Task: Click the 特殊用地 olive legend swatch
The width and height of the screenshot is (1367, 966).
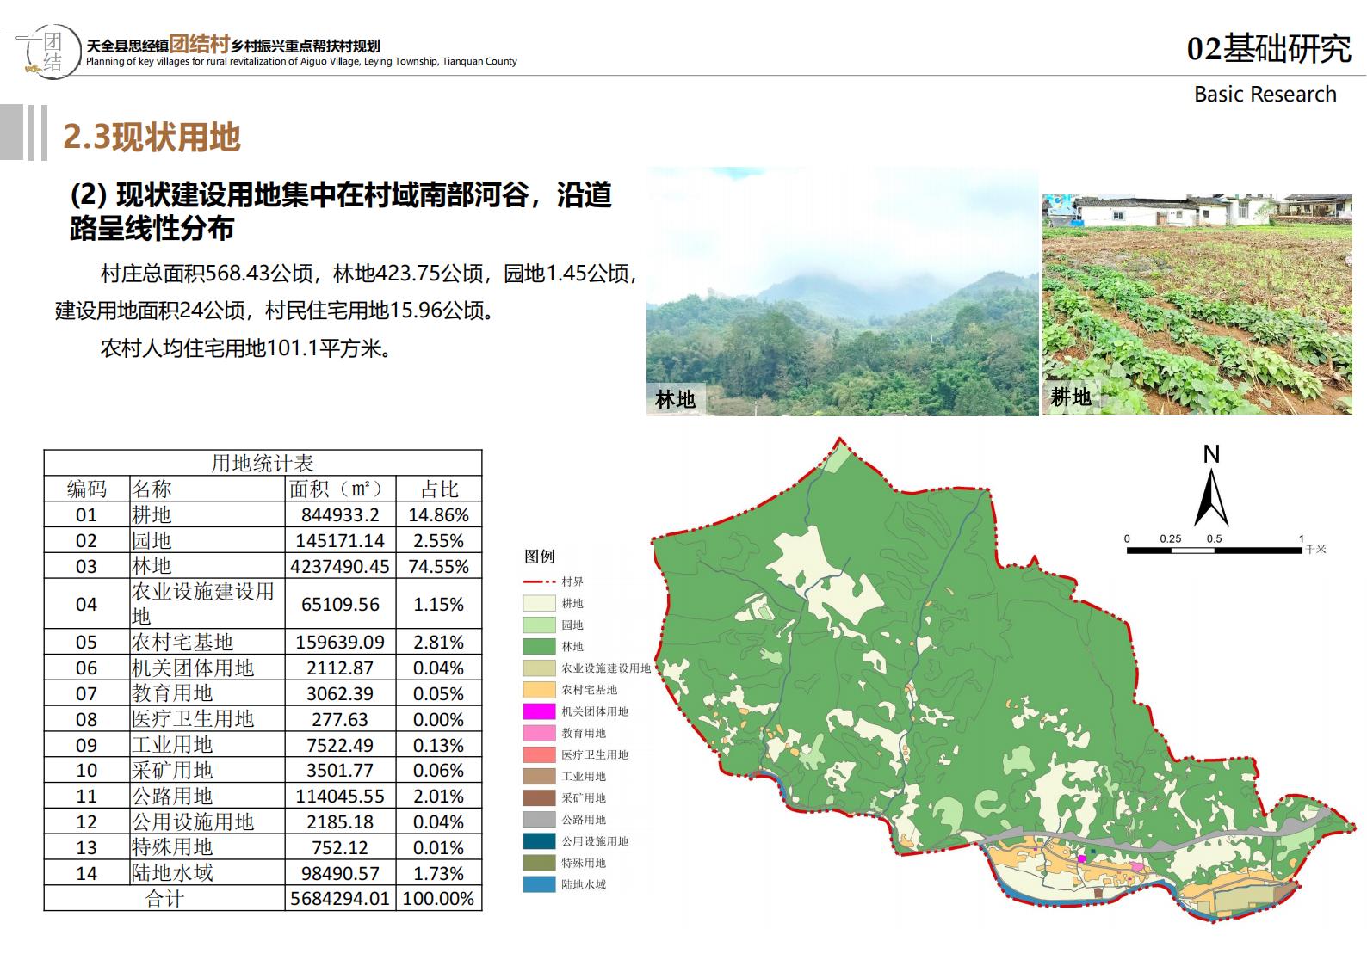Action: [539, 863]
